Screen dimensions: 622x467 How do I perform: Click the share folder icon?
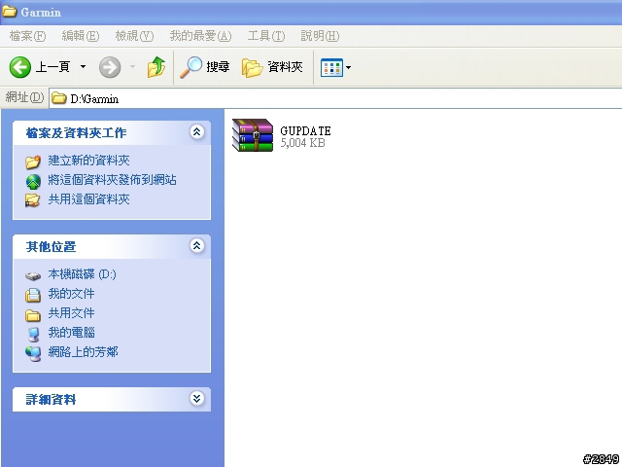pyautogui.click(x=32, y=200)
